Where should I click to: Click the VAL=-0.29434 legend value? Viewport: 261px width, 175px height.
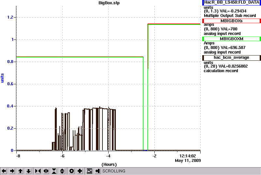[x=233, y=11]
